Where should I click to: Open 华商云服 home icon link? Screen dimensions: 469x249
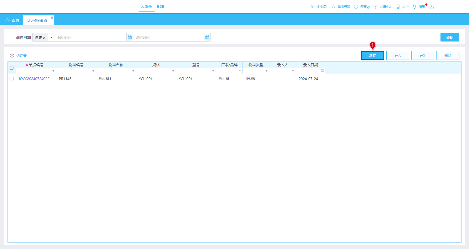[333, 7]
